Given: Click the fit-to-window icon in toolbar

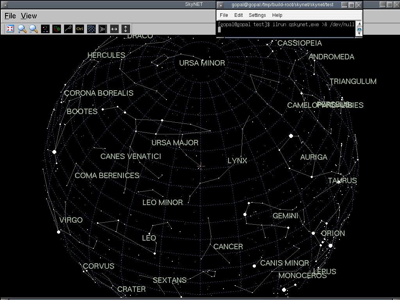Looking at the screenshot, I should (x=10, y=29).
